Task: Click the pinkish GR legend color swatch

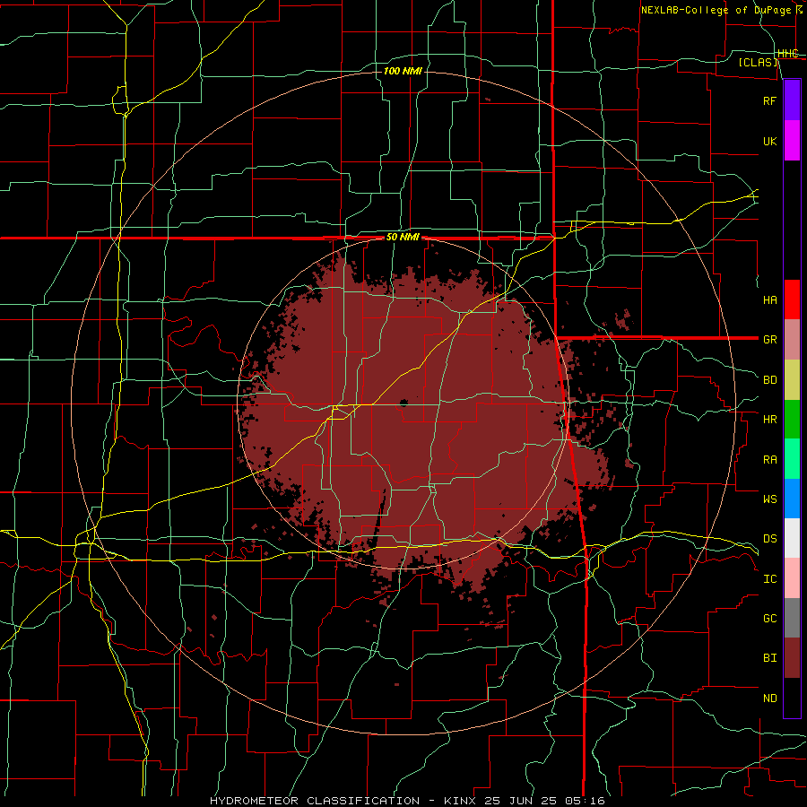Action: click(x=792, y=340)
